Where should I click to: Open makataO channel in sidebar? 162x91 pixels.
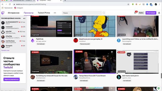(x=13, y=28)
